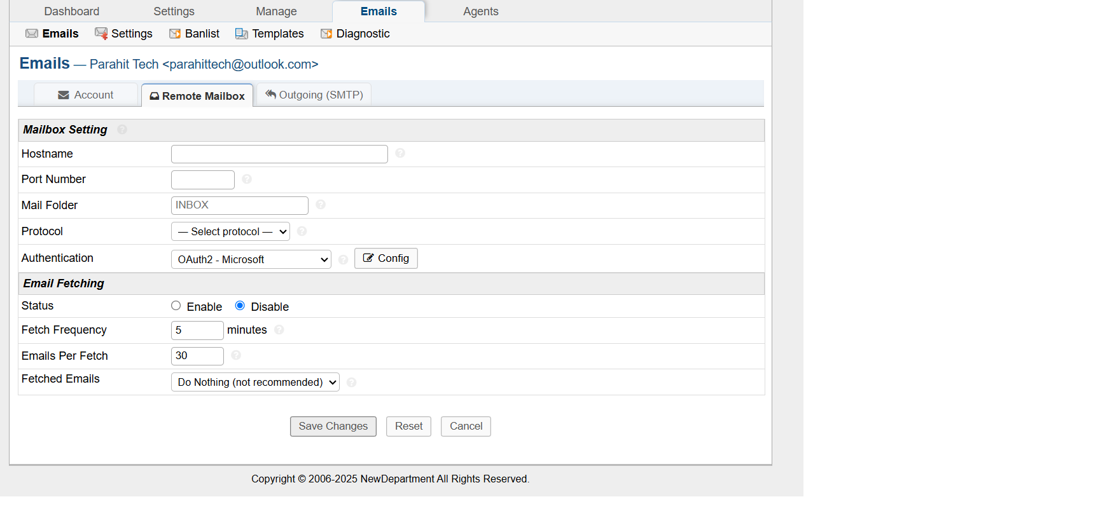Click the Mailbox Setting help icon
Image resolution: width=1112 pixels, height=518 pixels.
point(122,130)
